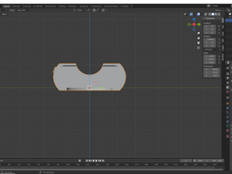Open the viewport shading options arrow
This screenshot has height=174, width=232.
(222, 14)
